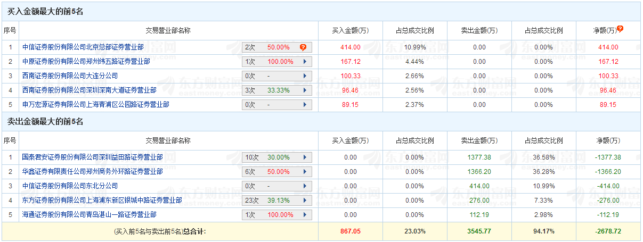The height and width of the screenshot is (242, 643).
Task: Click the total net amount -2678.72 cell
Action: [608, 231]
